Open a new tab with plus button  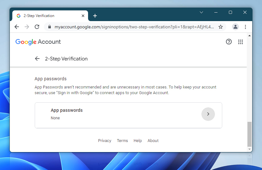[x=95, y=16]
